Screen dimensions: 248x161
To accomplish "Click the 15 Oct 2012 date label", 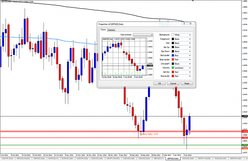I will (x=26, y=155).
